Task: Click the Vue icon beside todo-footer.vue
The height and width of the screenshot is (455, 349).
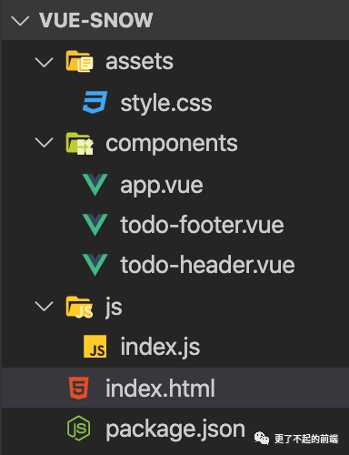Action: [x=95, y=225]
